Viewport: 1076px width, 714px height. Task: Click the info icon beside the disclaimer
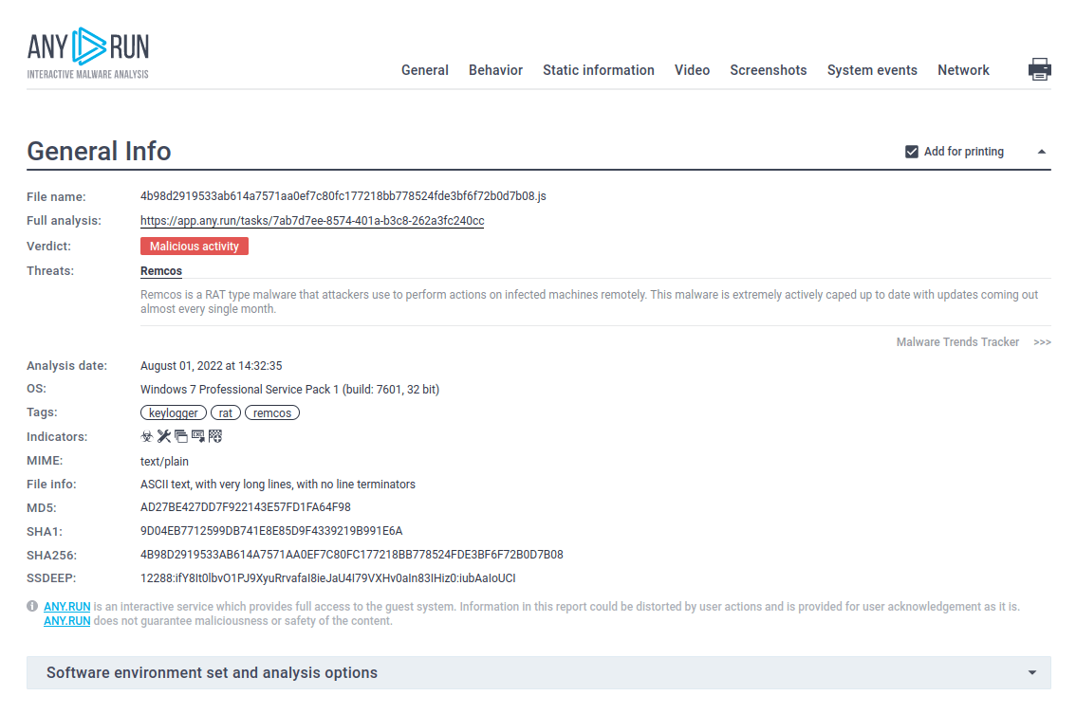(x=32, y=606)
